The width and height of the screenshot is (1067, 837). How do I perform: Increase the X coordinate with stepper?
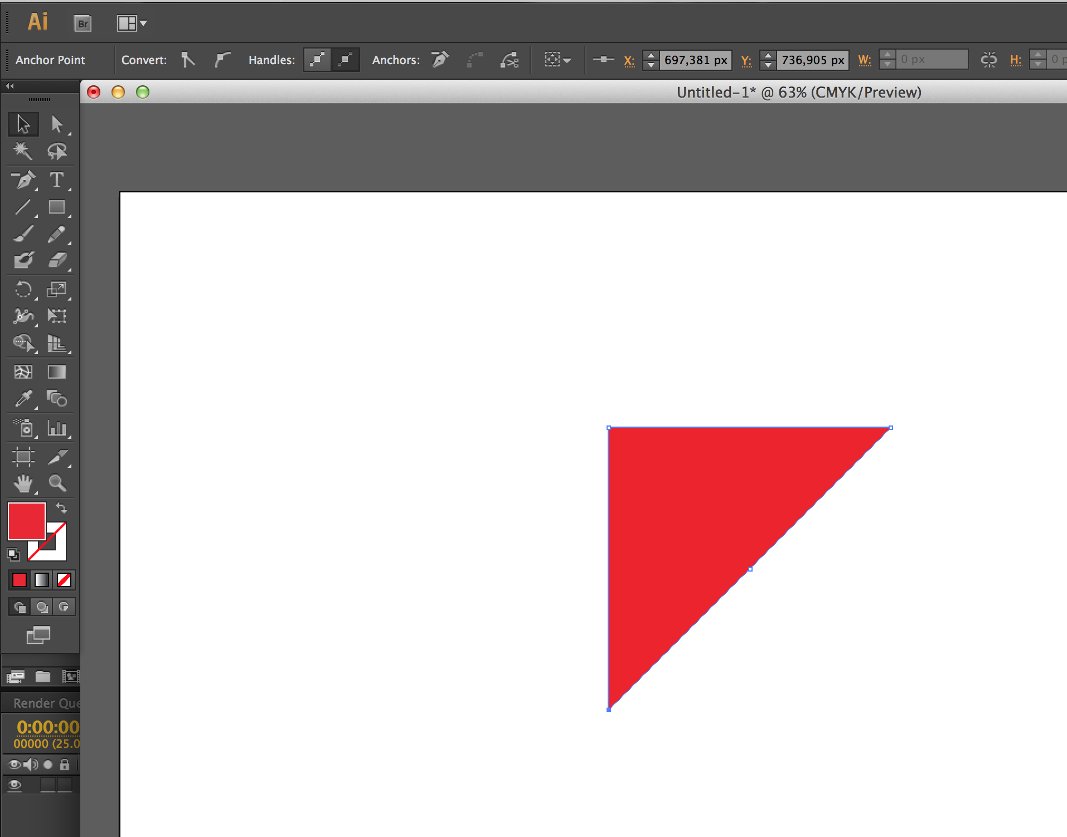[x=651, y=55]
